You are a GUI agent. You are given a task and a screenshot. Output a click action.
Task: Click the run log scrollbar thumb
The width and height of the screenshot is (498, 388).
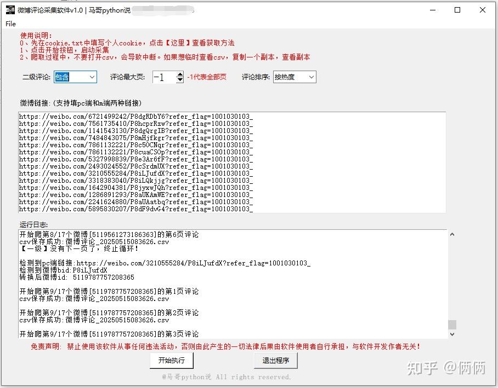pos(452,325)
